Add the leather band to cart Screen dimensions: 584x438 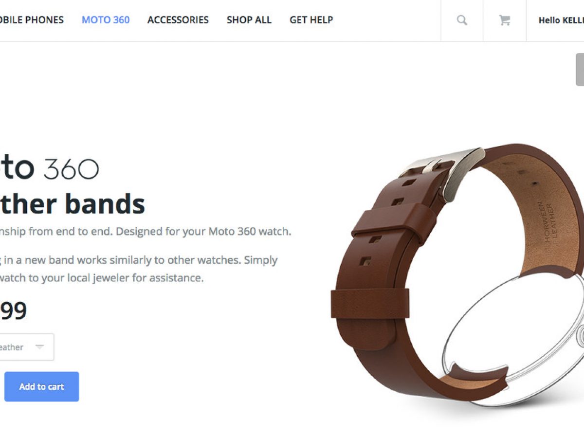(41, 387)
